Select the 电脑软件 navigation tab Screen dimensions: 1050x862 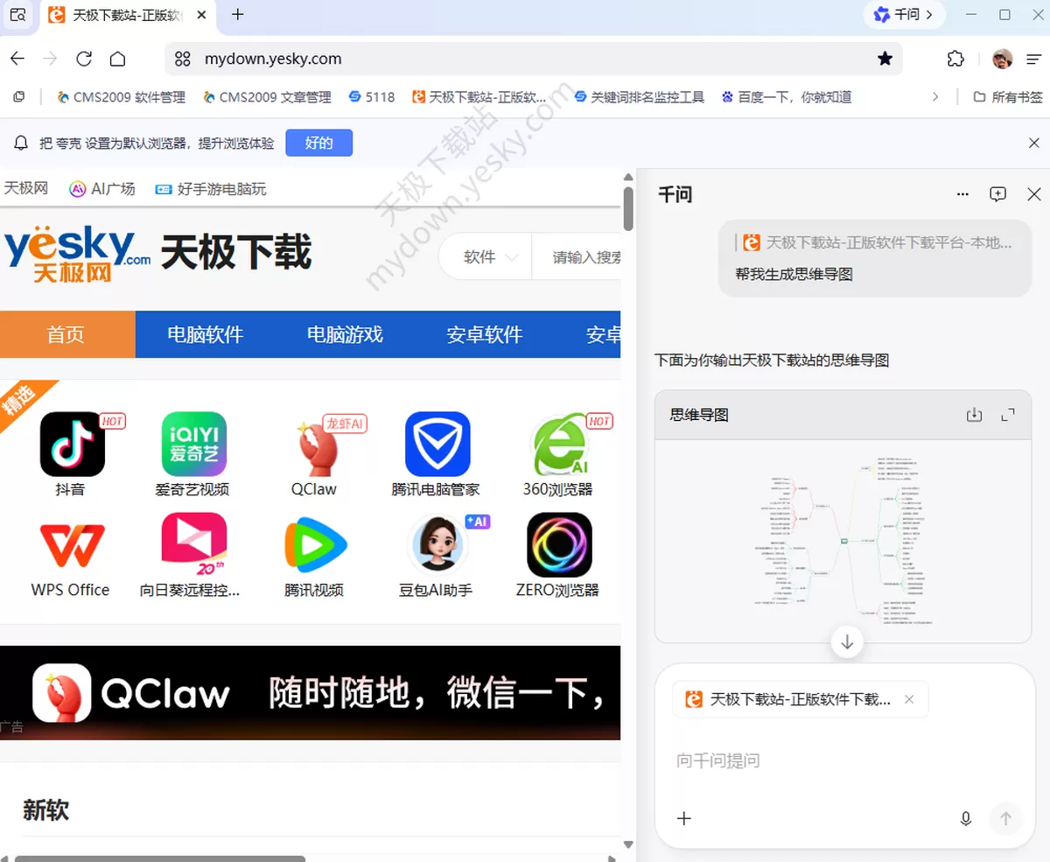click(206, 334)
